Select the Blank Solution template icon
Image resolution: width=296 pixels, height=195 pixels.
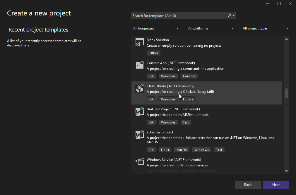tap(139, 42)
